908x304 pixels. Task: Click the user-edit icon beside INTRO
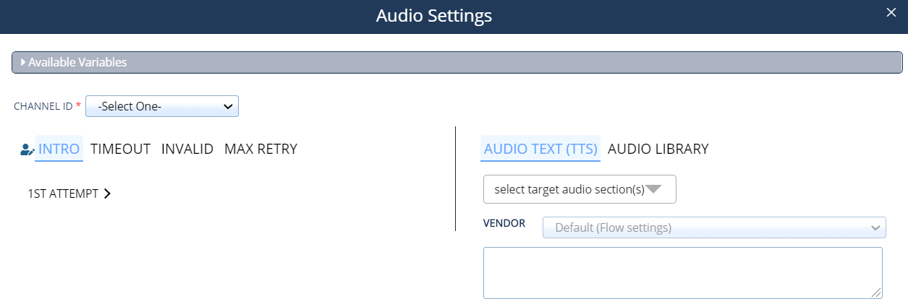click(x=27, y=149)
